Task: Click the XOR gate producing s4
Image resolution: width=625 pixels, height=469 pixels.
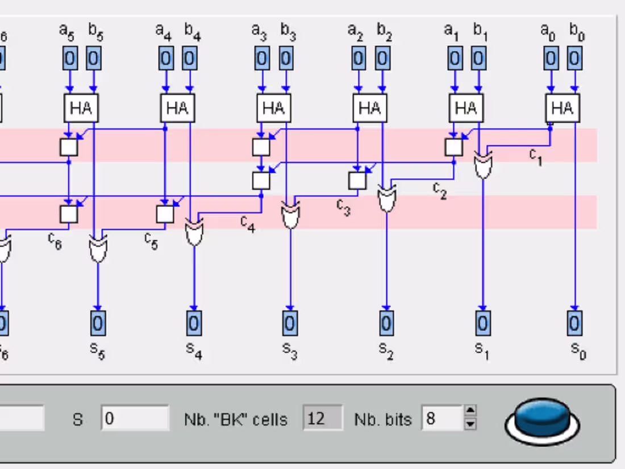Action: (x=194, y=232)
